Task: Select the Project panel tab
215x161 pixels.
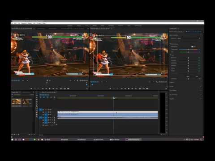Action: (15, 92)
